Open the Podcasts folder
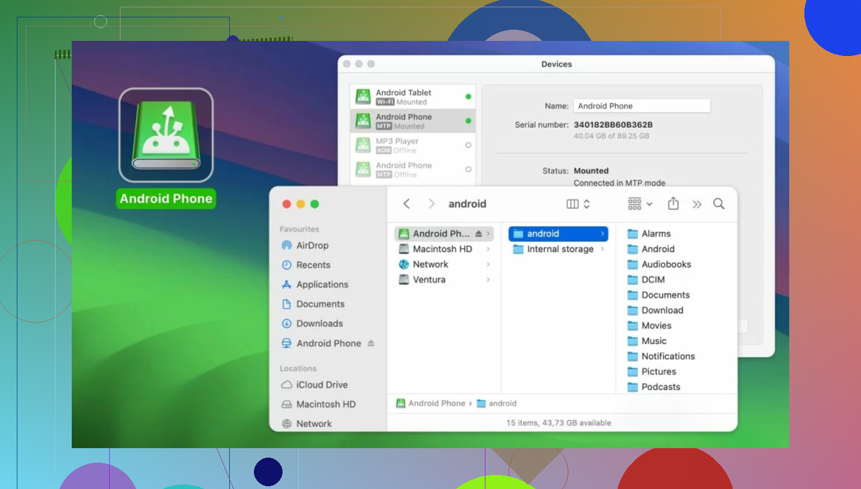Image resolution: width=861 pixels, height=489 pixels. point(654,387)
